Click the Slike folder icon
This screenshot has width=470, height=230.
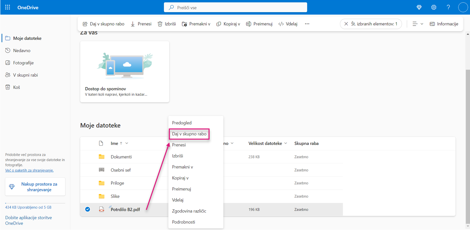[101, 196]
